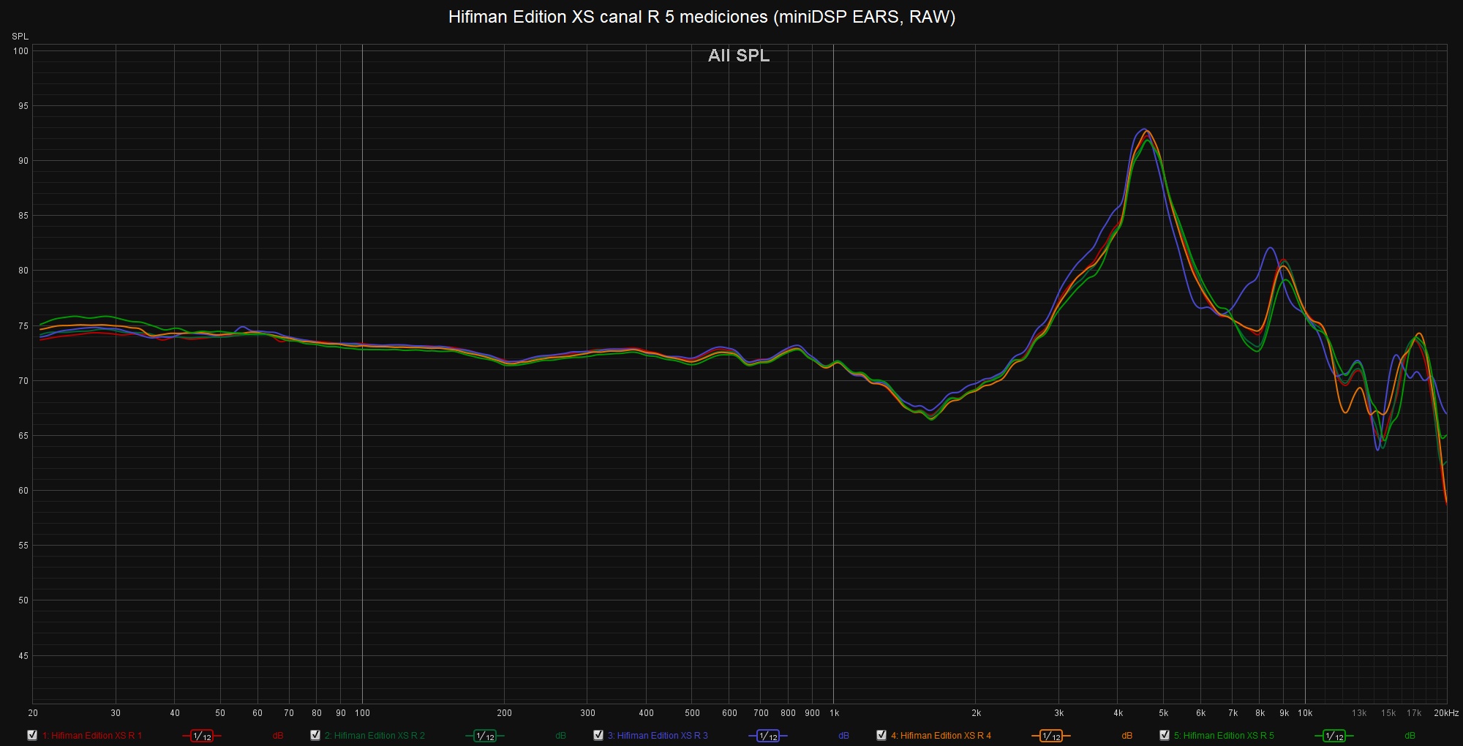The image size is (1463, 746).
Task: Click the red dB readout for trace 1
Action: coord(278,736)
